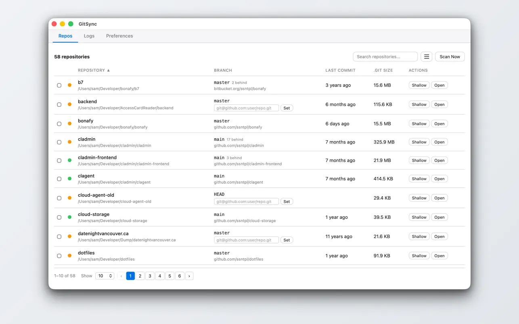Click Shallow for the cladmin repository
Image resolution: width=519 pixels, height=324 pixels.
419,142
